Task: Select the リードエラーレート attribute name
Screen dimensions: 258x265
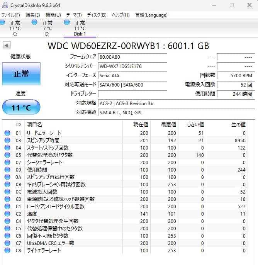Action: point(44,133)
